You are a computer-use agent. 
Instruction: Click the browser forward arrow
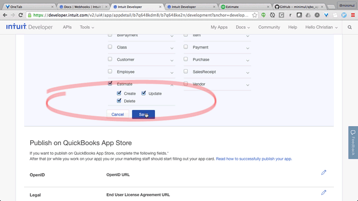tap(13, 15)
